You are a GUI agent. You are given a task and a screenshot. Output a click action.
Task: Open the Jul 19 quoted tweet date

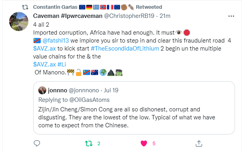111,90
